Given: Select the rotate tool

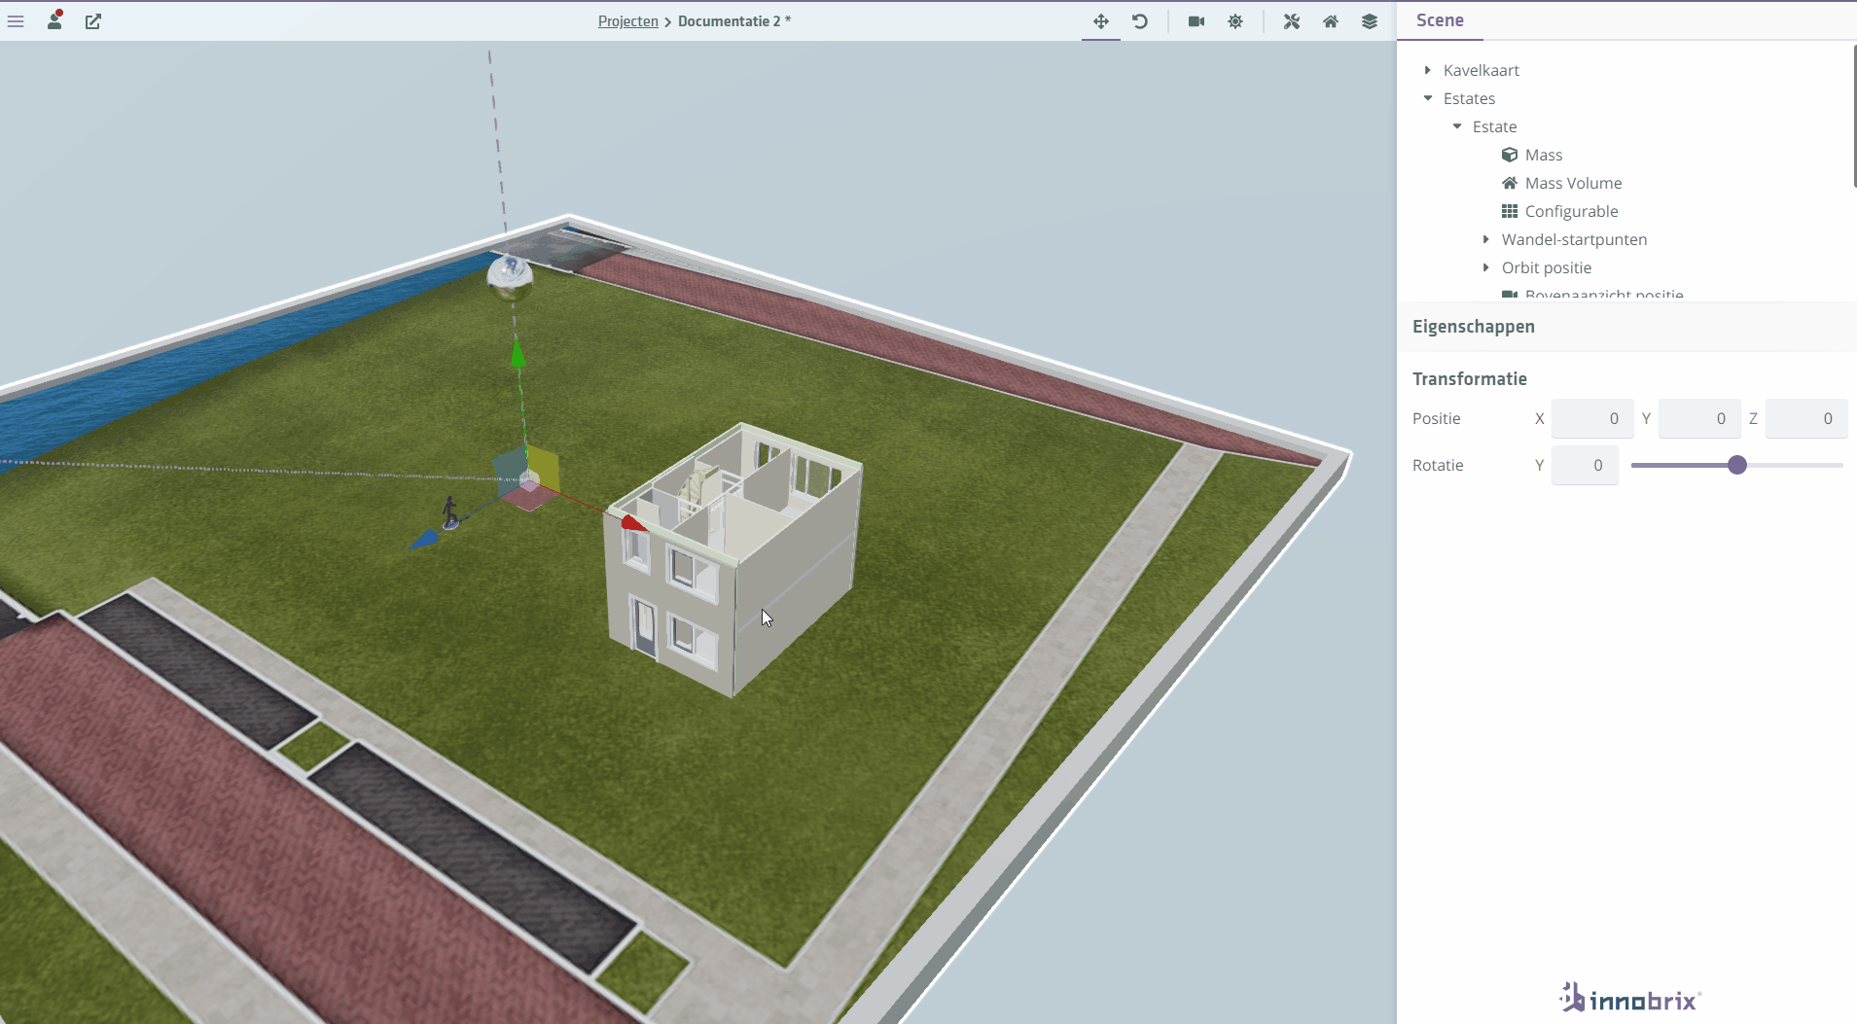Looking at the screenshot, I should pos(1140,21).
